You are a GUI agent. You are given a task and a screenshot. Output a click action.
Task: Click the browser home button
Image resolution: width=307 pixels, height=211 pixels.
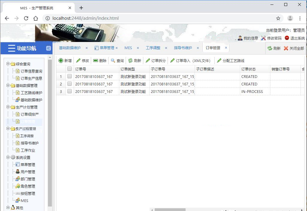point(36,18)
